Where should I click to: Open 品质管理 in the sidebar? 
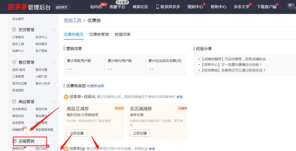(18, 123)
